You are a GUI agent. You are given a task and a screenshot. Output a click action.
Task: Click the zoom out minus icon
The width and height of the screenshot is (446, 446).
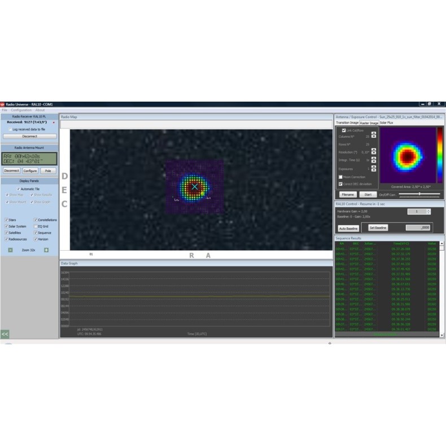(x=10, y=250)
